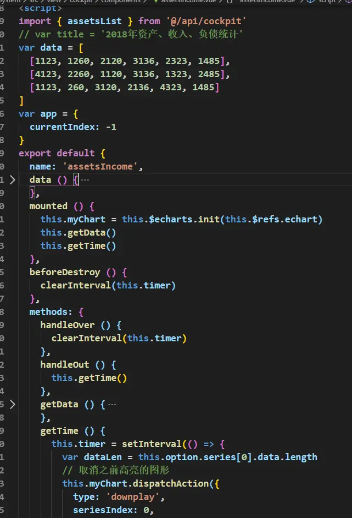Click the ellipsis after data () {
Viewport: 352px width, 518px height.
coord(85,180)
